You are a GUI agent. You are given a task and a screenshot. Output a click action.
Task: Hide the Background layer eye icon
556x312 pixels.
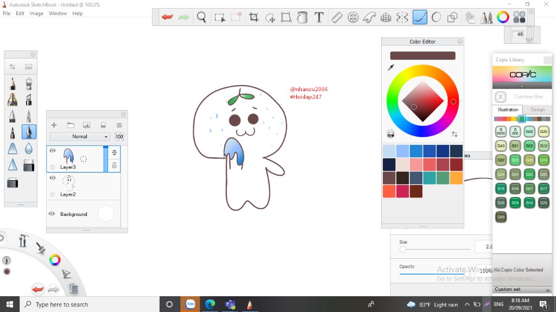52,214
